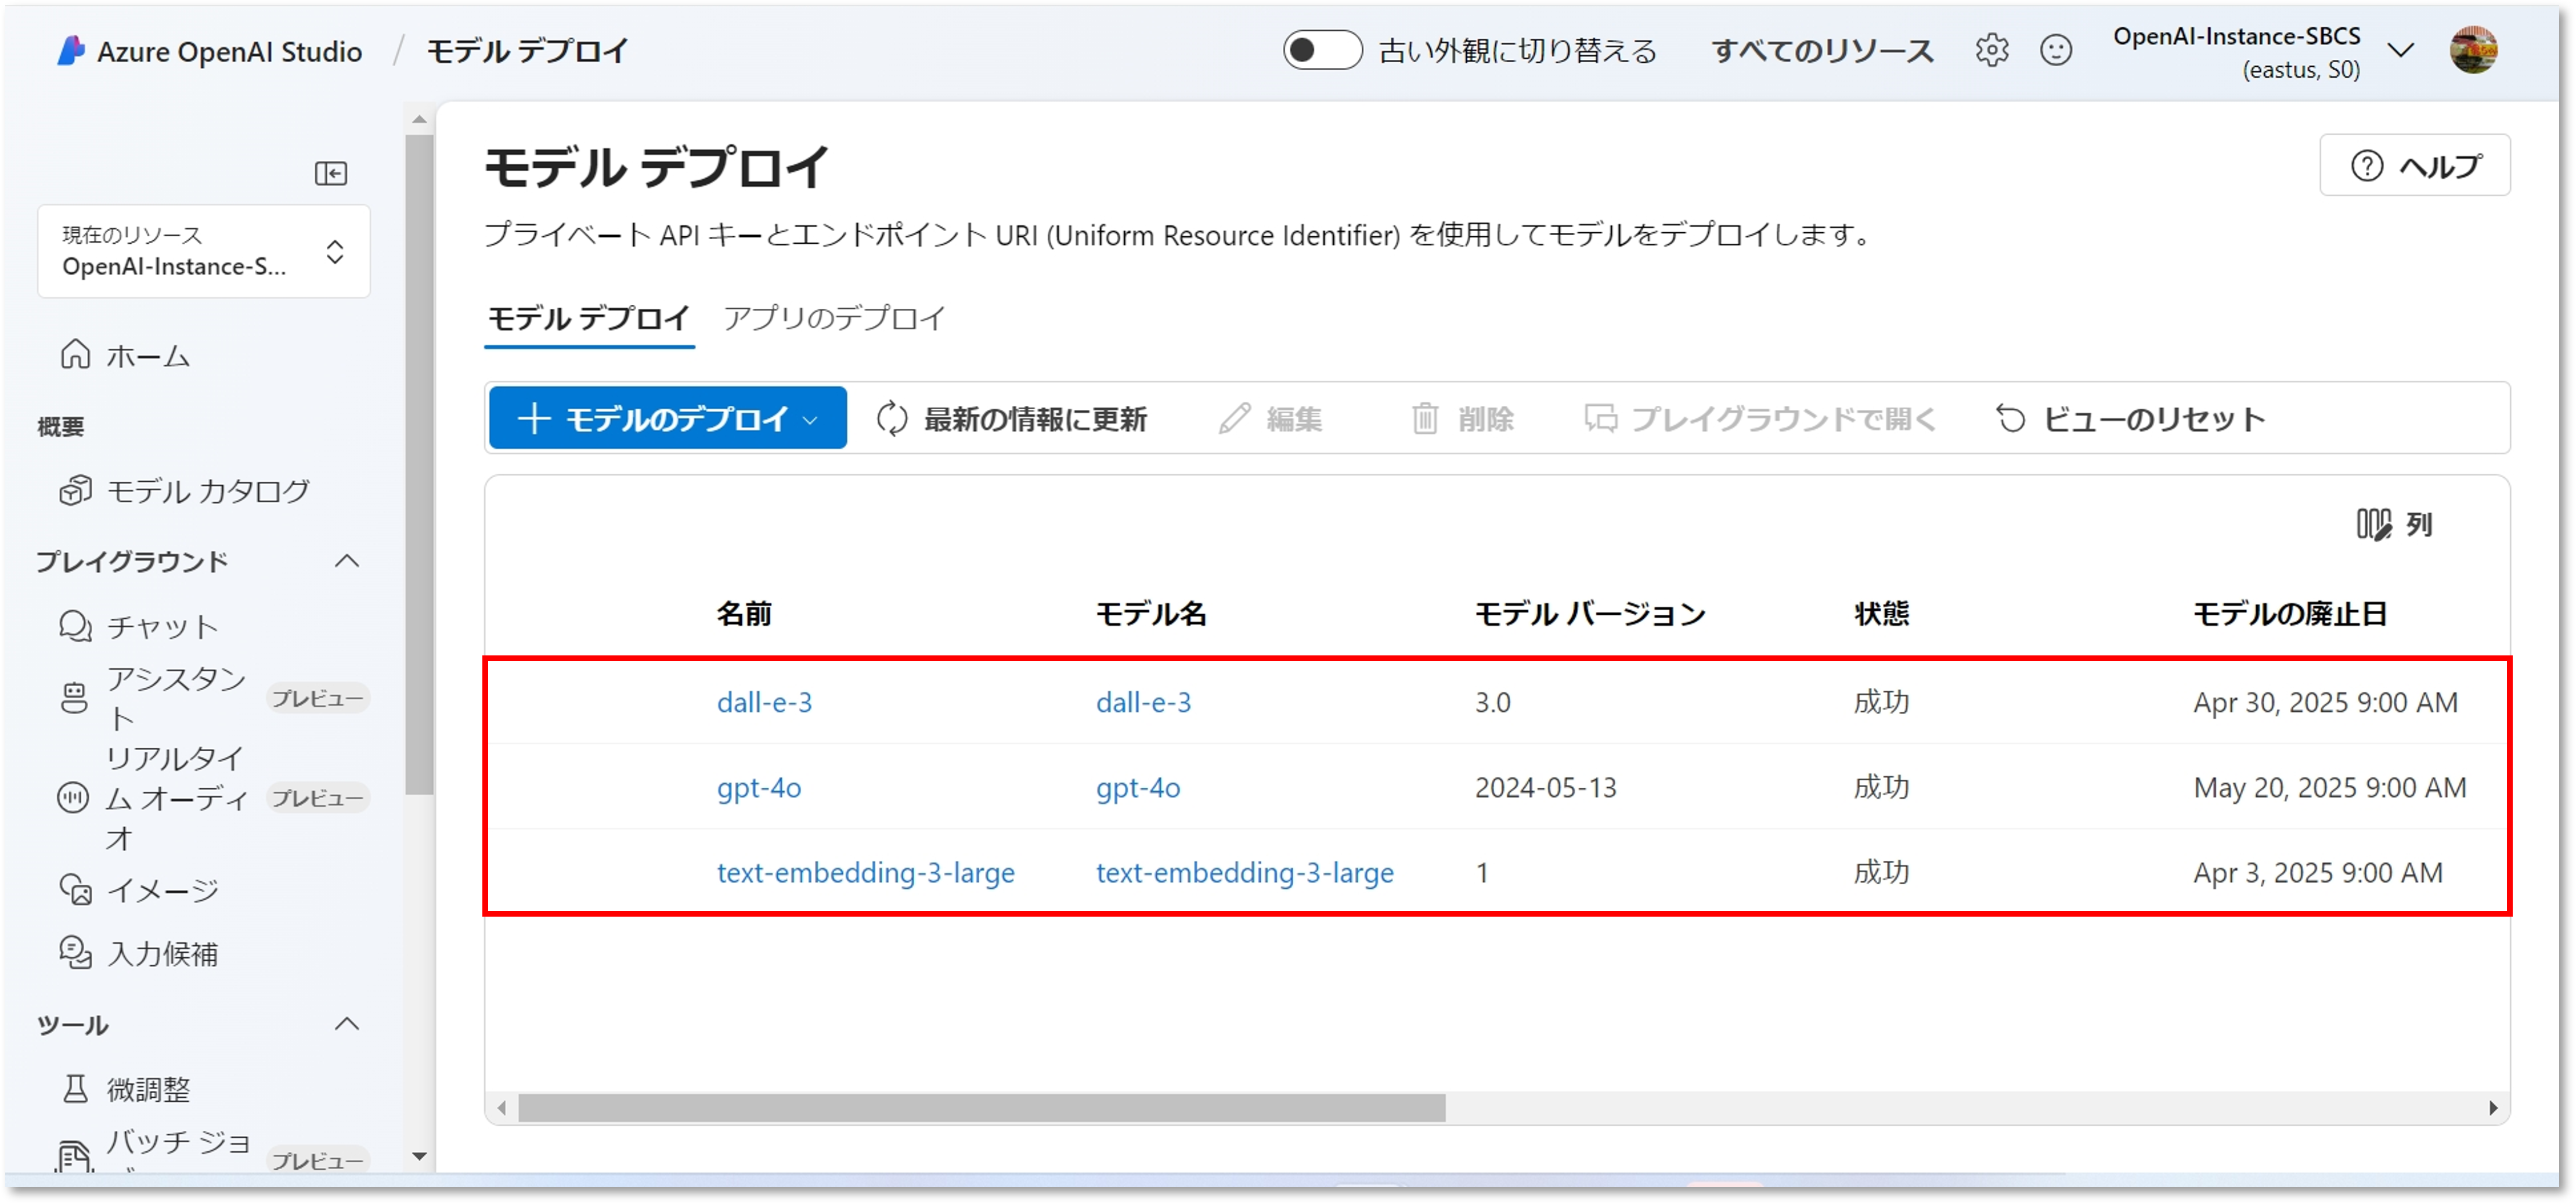Open ホーム in sidebar

pyautogui.click(x=147, y=355)
